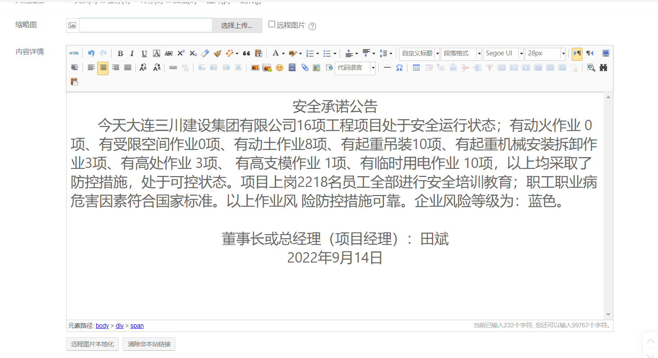Enable the 远程图片 checkbox
The image size is (658, 358).
(272, 24)
